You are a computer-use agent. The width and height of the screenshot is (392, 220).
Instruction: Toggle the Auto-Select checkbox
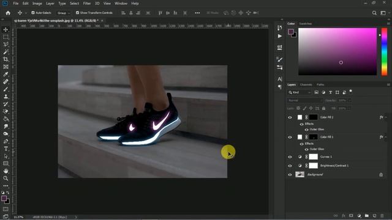click(x=33, y=12)
